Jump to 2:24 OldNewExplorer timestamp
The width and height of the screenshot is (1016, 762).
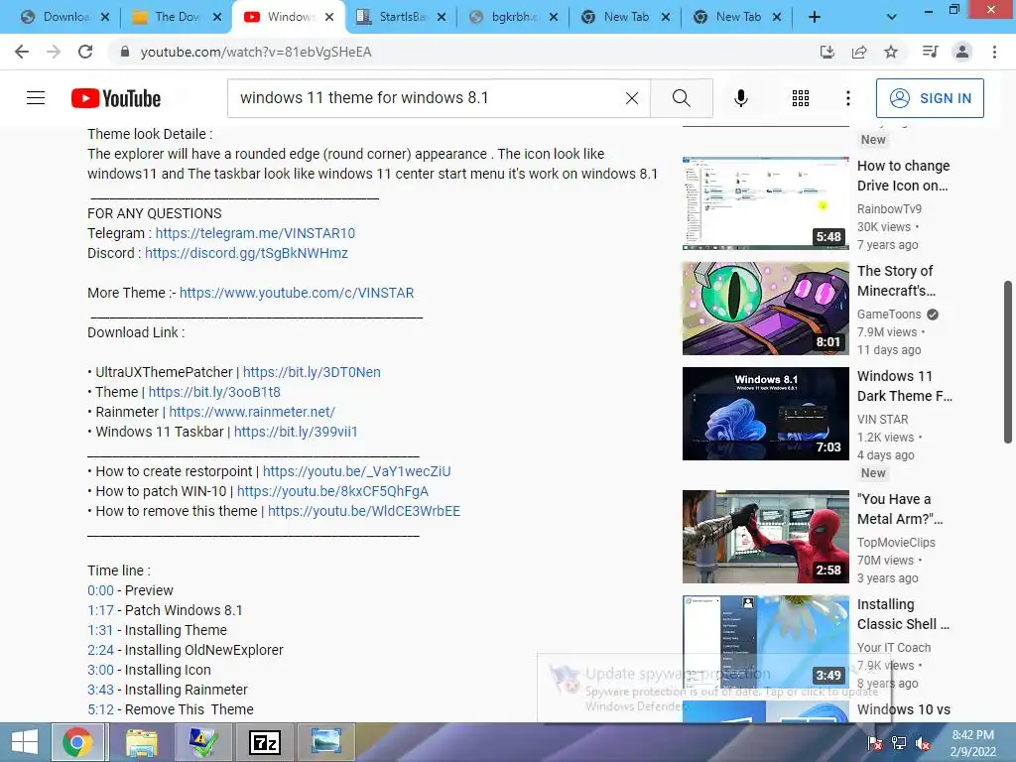pyautogui.click(x=100, y=650)
